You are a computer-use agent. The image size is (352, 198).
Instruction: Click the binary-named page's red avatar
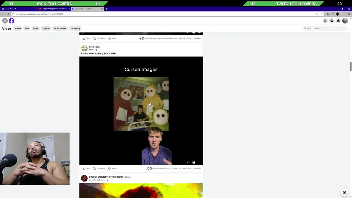point(84,178)
